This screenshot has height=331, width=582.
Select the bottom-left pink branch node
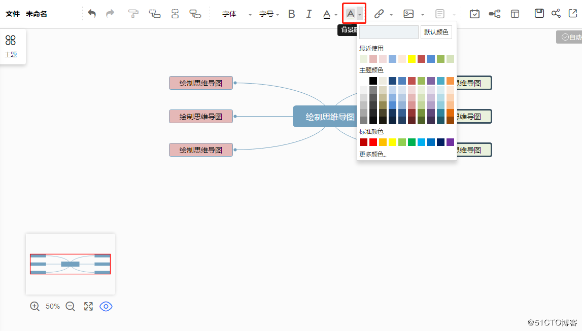[x=201, y=150]
